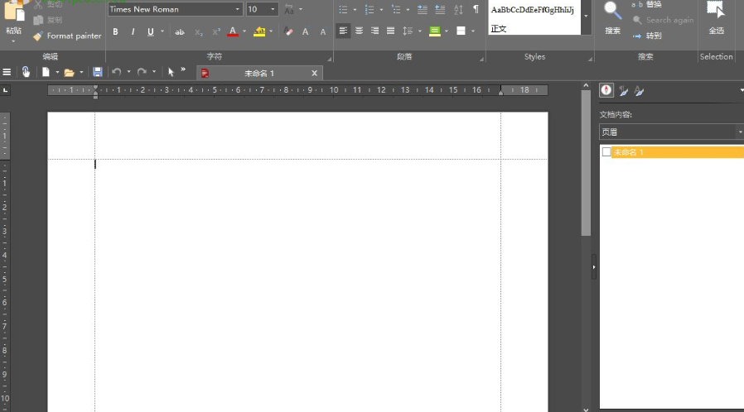
Task: Click the large 搜索 magnifier icon
Action: (612, 12)
